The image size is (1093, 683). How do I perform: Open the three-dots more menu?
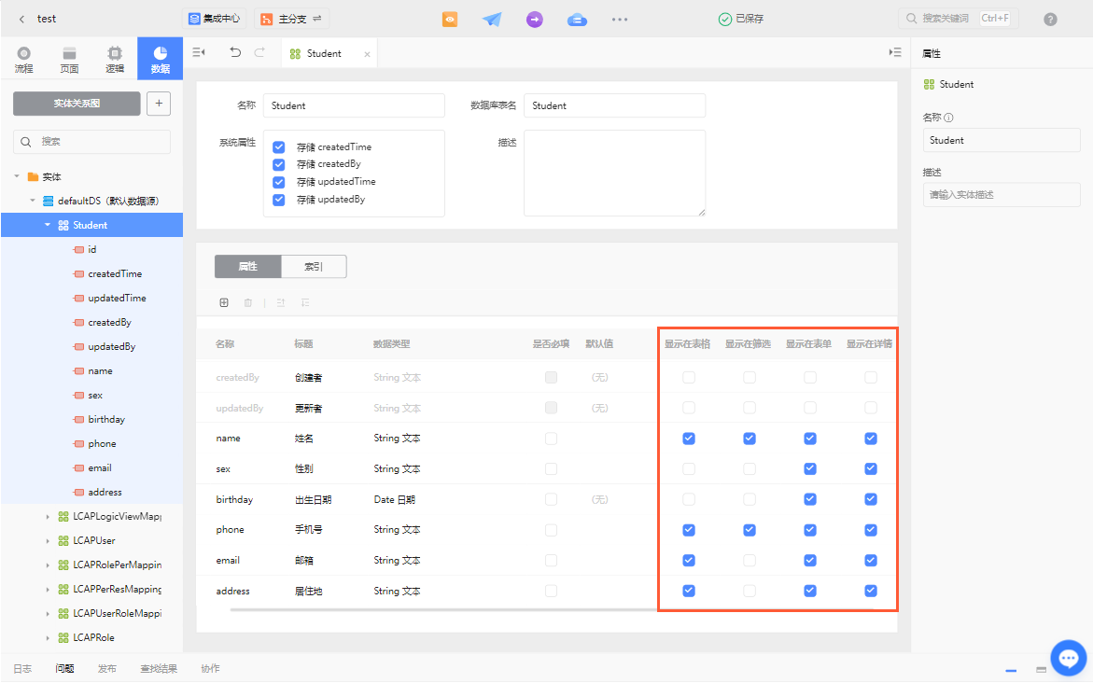click(x=620, y=20)
